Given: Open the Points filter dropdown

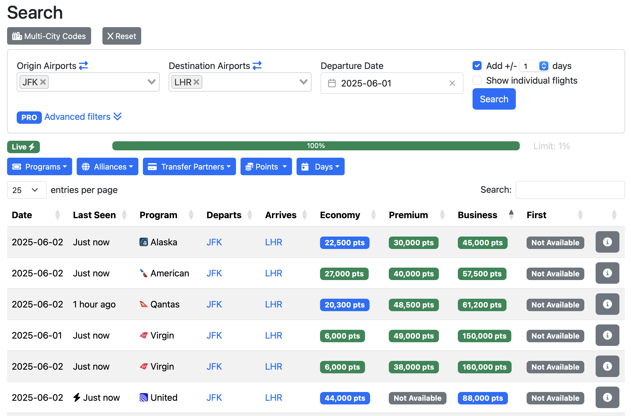Looking at the screenshot, I should coord(266,166).
